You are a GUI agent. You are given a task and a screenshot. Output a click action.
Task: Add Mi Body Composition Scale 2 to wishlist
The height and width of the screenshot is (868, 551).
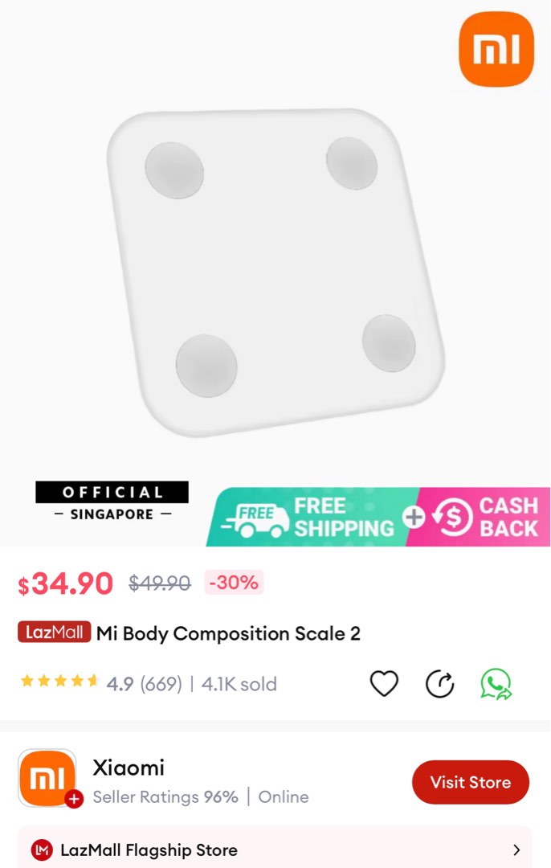pyautogui.click(x=384, y=683)
